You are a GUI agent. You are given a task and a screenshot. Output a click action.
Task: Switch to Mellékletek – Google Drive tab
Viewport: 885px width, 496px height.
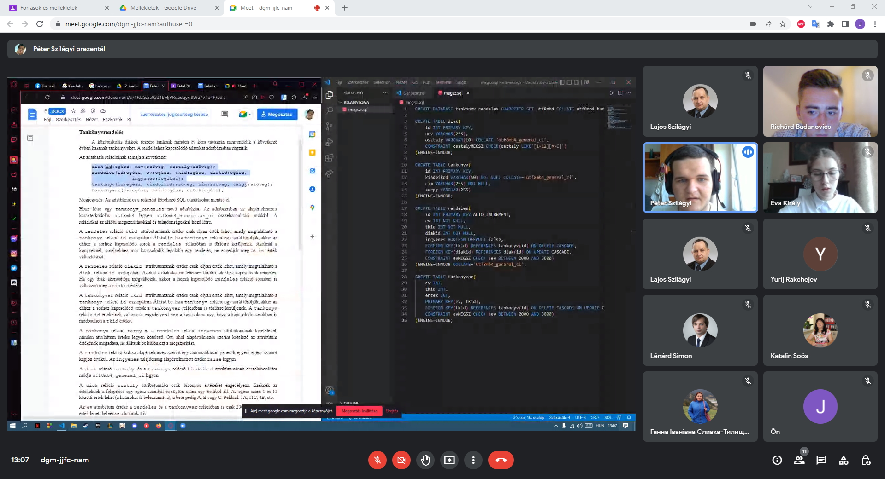coord(163,8)
